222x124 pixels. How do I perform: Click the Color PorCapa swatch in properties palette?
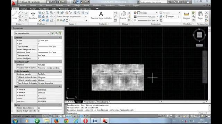click(39, 41)
